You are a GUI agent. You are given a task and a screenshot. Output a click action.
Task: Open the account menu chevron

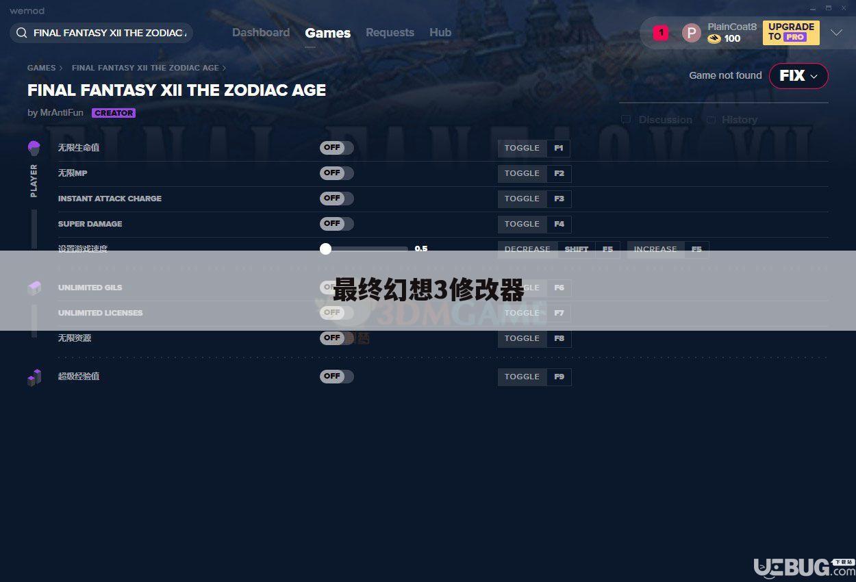click(x=836, y=32)
